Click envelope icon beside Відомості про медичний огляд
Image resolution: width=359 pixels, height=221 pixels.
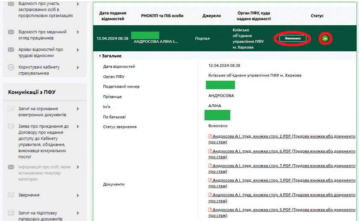click(11, 32)
